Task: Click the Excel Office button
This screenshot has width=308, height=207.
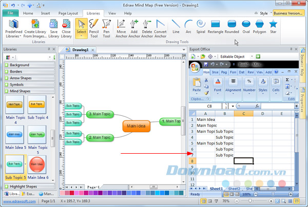Action: click(195, 67)
